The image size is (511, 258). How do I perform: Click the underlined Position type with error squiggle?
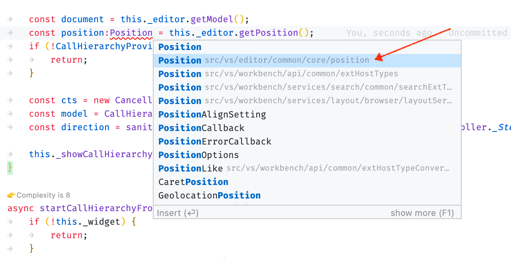131,33
